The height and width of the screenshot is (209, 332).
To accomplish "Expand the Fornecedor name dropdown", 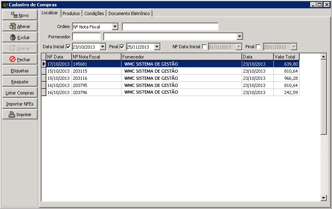I will pos(239,37).
